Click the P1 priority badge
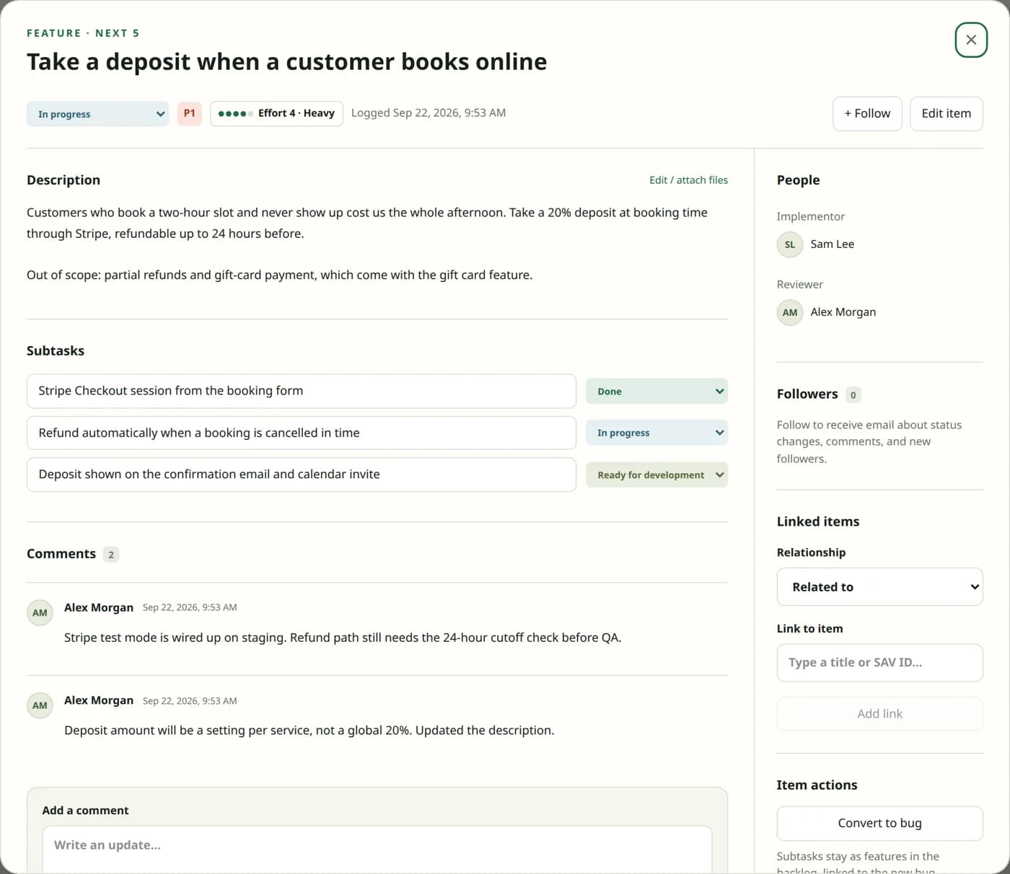 [189, 113]
